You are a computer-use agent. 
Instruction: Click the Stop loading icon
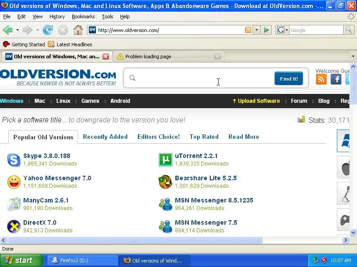pos(62,30)
